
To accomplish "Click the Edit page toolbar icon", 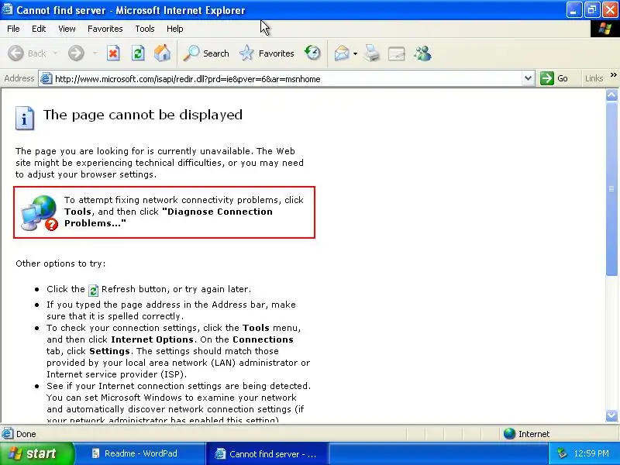I will click(x=396, y=53).
